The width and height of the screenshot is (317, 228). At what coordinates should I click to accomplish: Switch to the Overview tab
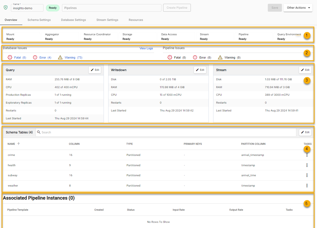pos(11,20)
